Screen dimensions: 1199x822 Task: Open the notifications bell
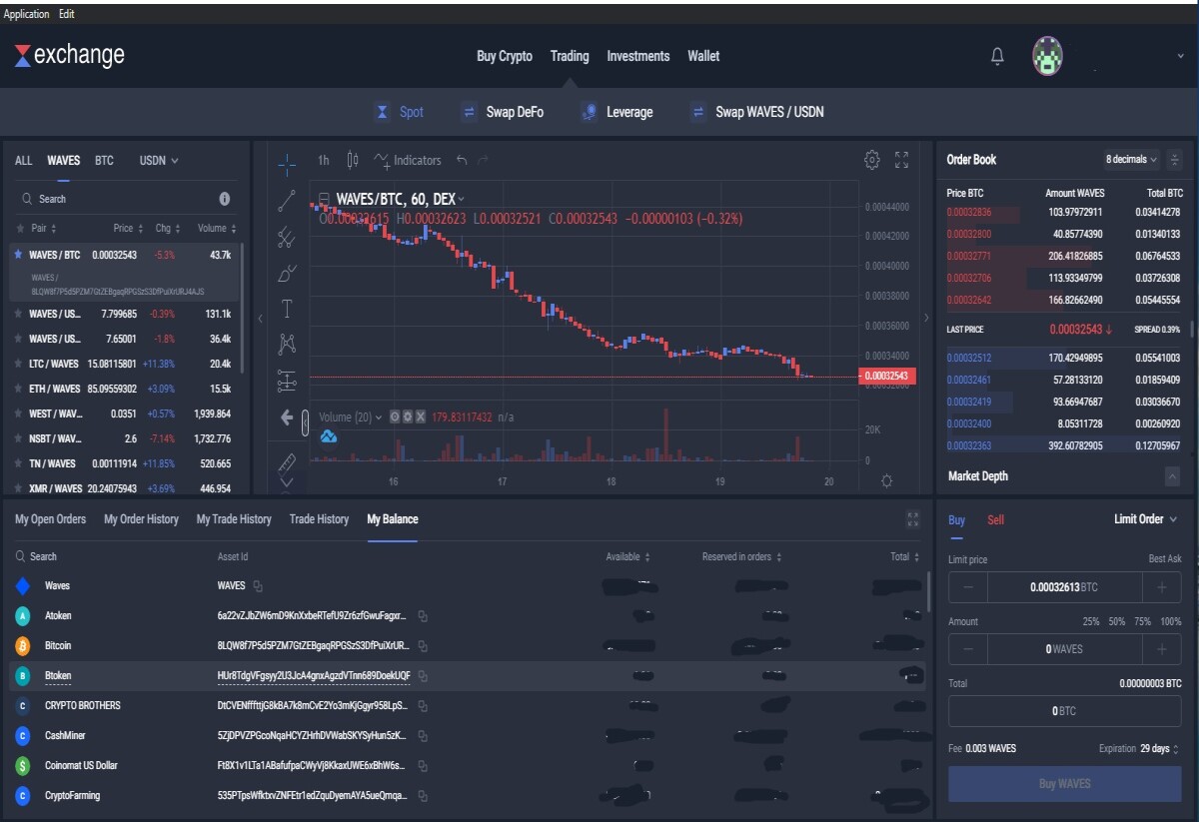pos(997,57)
